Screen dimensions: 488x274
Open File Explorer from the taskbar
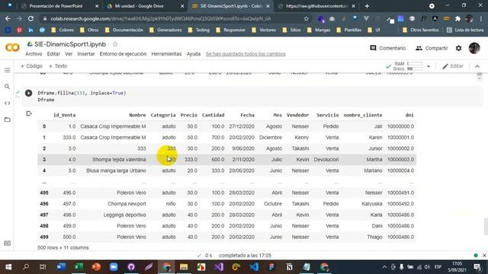(x=184, y=267)
